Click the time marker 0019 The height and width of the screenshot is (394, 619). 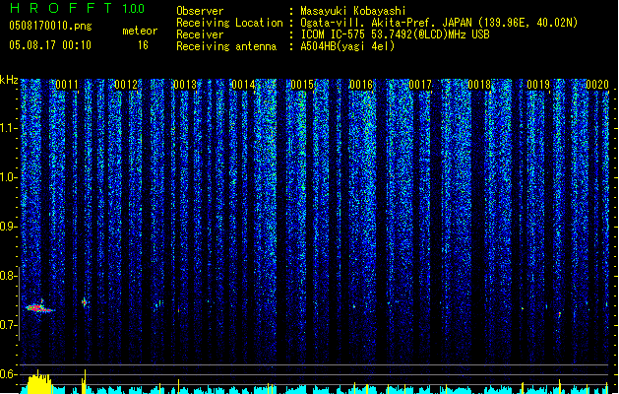click(538, 85)
